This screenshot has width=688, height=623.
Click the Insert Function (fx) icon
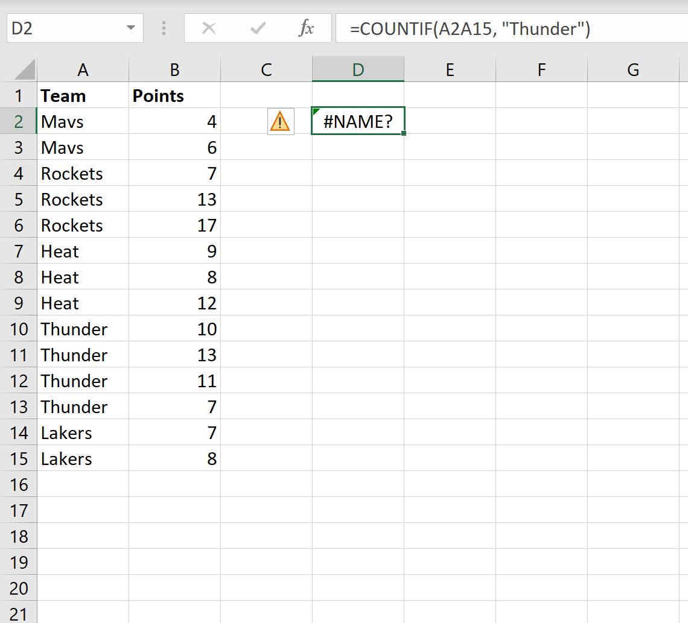coord(307,28)
